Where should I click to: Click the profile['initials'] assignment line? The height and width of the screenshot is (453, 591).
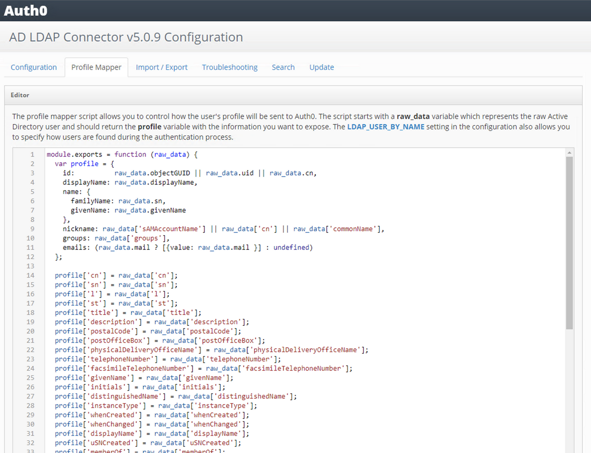[x=140, y=387]
